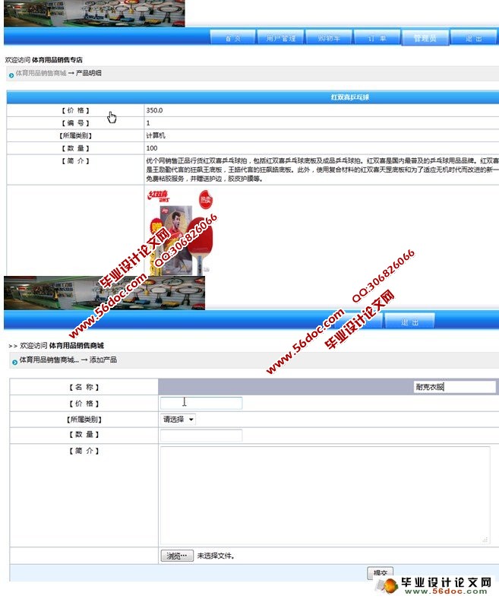The image size is (499, 599).
Task: Click the blue bullet icon before 产品明细 breadcrumb
Action: 11,75
